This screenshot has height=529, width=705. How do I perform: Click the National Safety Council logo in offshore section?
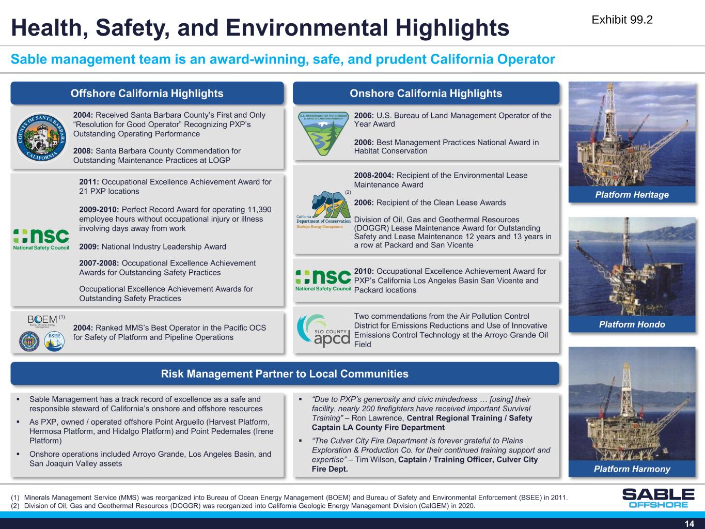(41, 240)
